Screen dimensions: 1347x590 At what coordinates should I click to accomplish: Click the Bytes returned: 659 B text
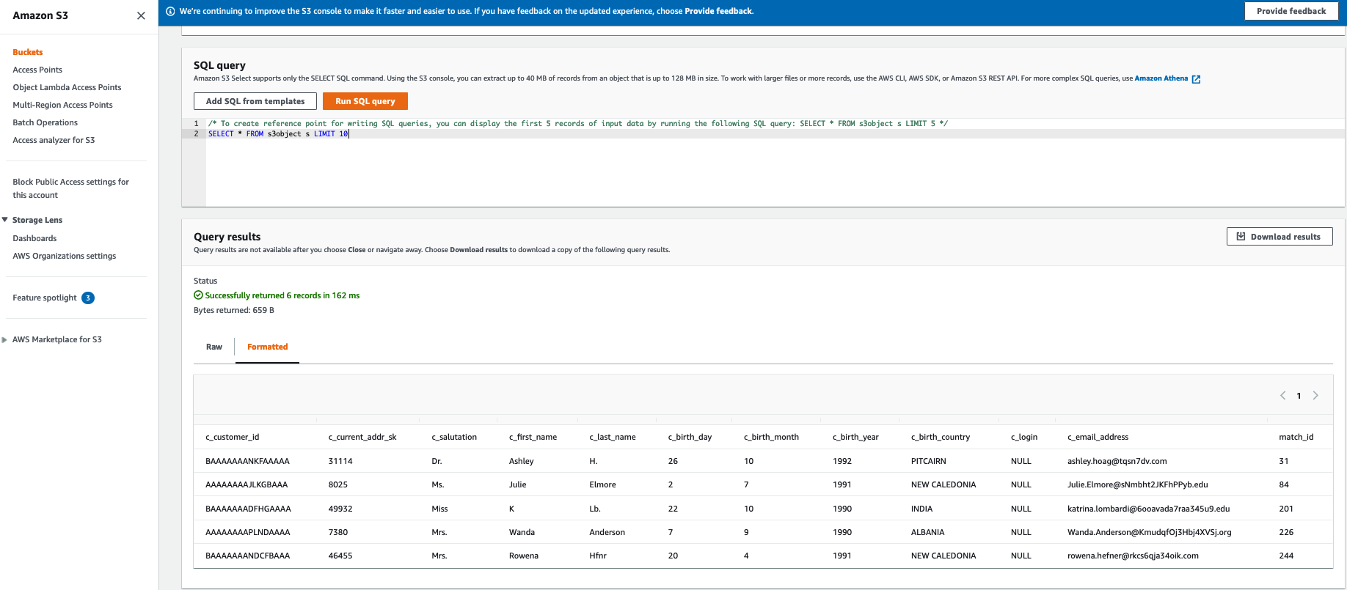(x=234, y=310)
